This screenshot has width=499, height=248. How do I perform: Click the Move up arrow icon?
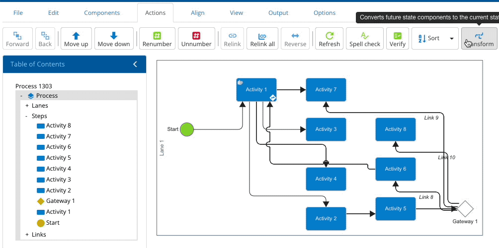(76, 36)
